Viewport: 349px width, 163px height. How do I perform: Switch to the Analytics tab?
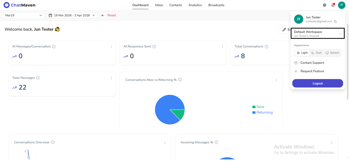click(195, 5)
